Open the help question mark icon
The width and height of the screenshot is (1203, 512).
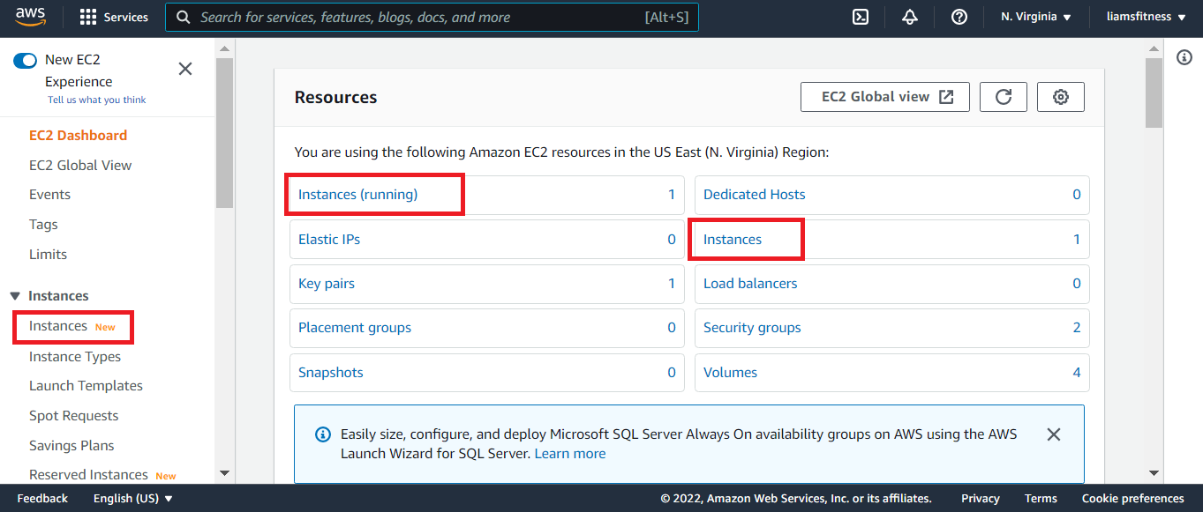click(x=959, y=18)
